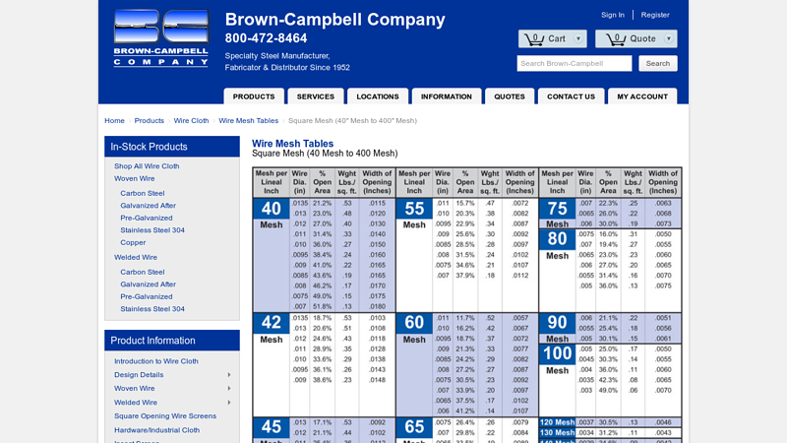Expand the Welded Wire submenu arrow

tap(229, 403)
